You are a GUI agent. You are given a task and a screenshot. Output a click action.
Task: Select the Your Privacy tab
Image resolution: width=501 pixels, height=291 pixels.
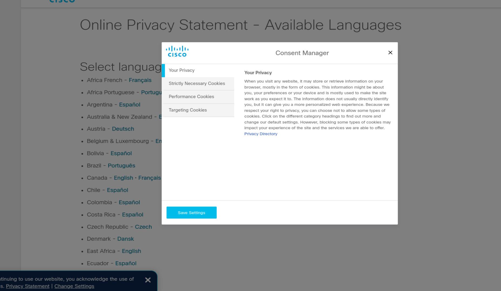pos(198,70)
